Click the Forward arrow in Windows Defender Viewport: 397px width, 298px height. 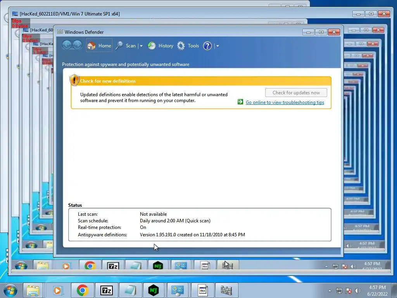pyautogui.click(x=77, y=45)
